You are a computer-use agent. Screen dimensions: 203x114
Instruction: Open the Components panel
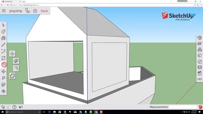click(x=200, y=49)
